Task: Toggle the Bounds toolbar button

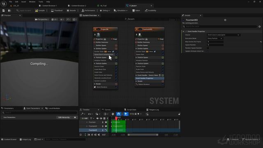Action: tap(71, 11)
